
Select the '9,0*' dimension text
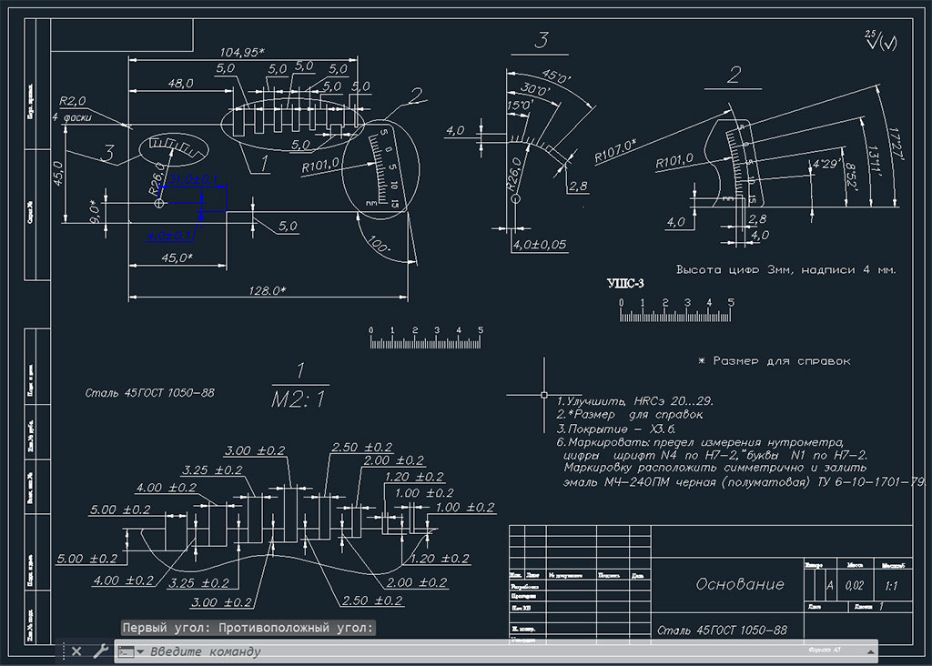point(94,211)
